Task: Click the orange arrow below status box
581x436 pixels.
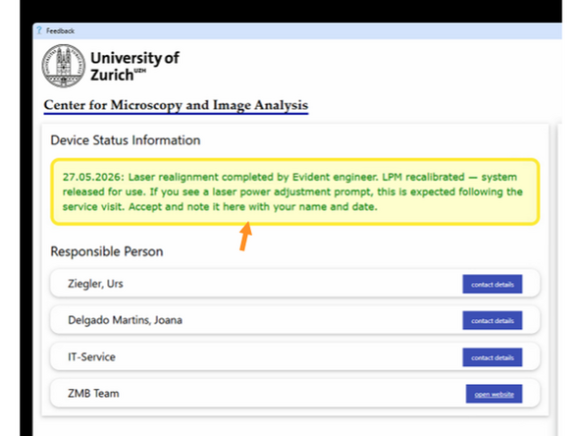Action: point(245,236)
